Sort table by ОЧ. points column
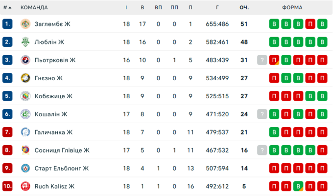 coord(244,8)
